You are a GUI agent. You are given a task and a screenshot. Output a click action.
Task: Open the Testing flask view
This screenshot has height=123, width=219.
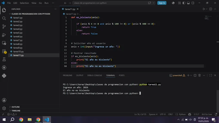[x=4, y=59]
